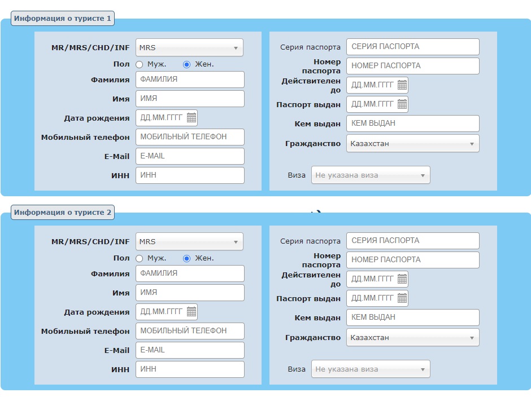Open birth date calendar for tourist 2

pos(191,312)
